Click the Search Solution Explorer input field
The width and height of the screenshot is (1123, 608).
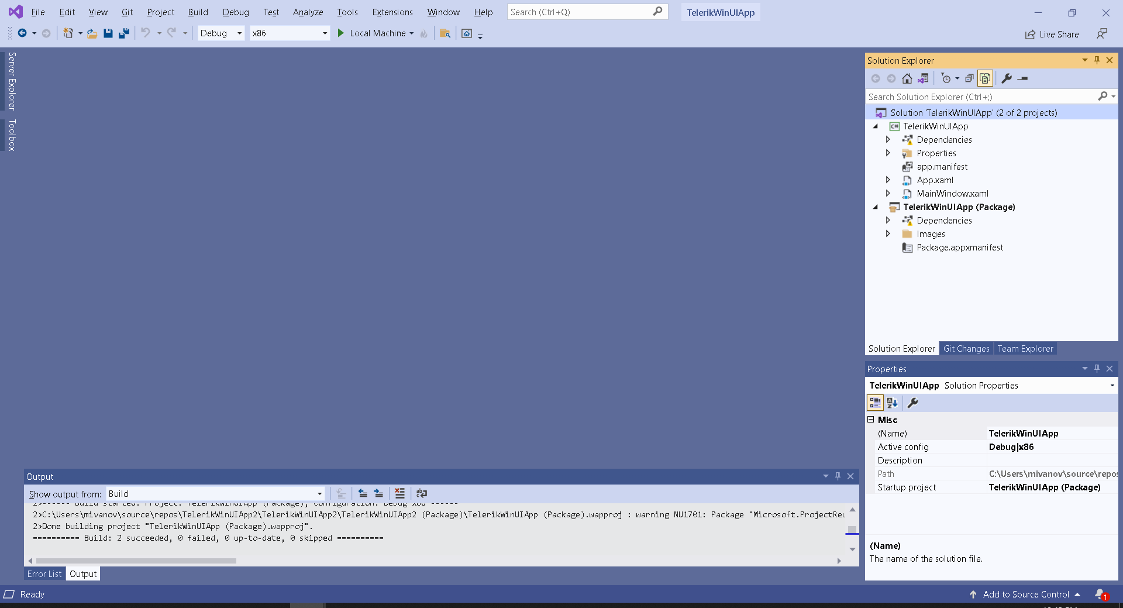coord(981,97)
